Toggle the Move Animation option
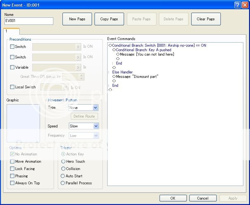This screenshot has height=205, width=250. coord(12,161)
